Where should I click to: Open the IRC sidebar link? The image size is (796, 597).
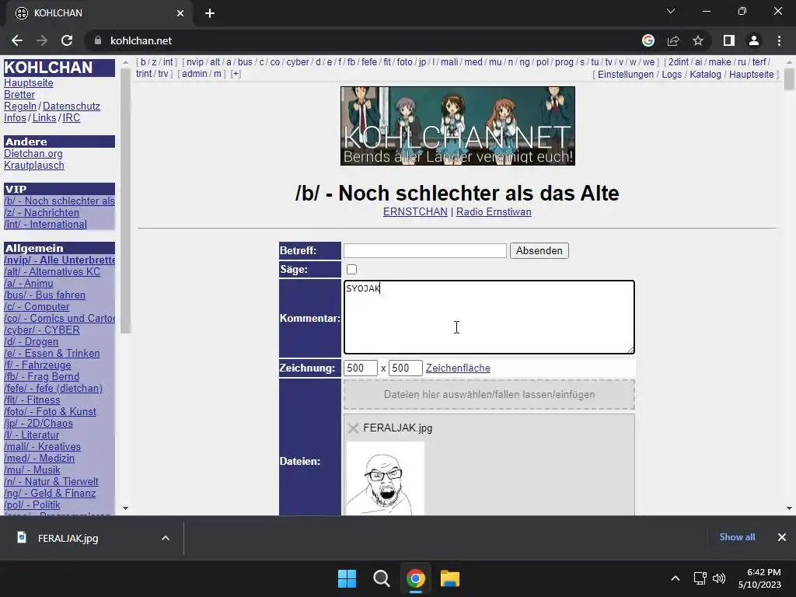71,118
